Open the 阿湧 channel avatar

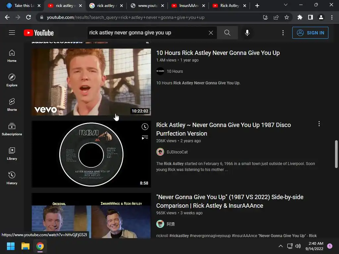point(160,224)
